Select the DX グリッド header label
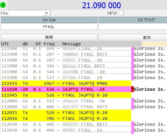Viewport: 167px width, 134px height. coord(133,20)
